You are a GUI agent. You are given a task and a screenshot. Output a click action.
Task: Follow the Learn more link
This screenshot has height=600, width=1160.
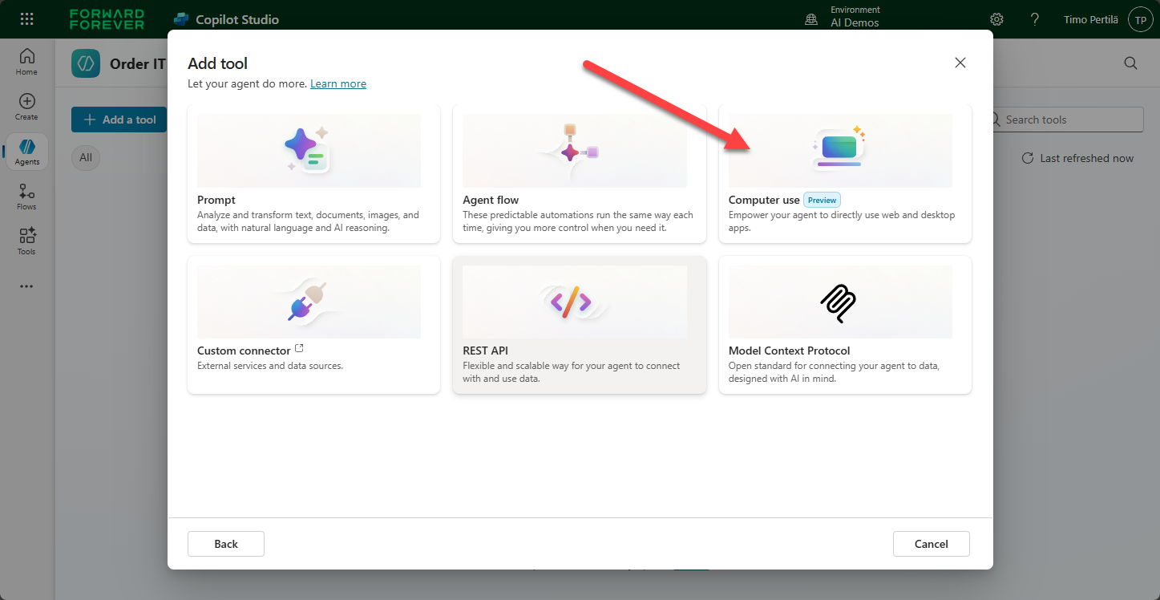pyautogui.click(x=337, y=83)
